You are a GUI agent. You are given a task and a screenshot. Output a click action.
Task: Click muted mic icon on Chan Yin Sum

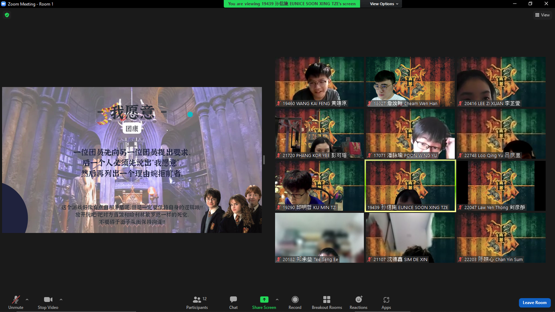tap(460, 259)
